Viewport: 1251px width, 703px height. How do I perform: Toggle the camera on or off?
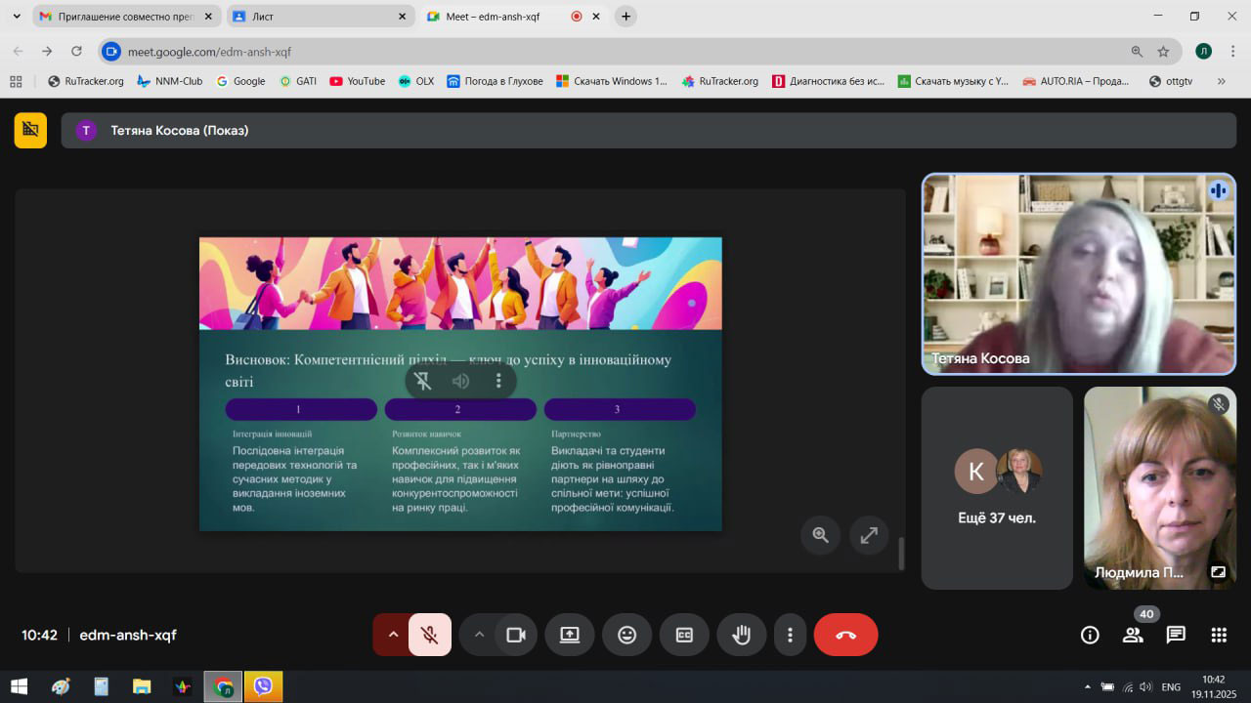coord(515,635)
